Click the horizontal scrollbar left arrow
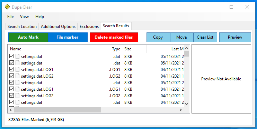Image resolution: width=257 pixels, height=129 pixels. pos(11,110)
